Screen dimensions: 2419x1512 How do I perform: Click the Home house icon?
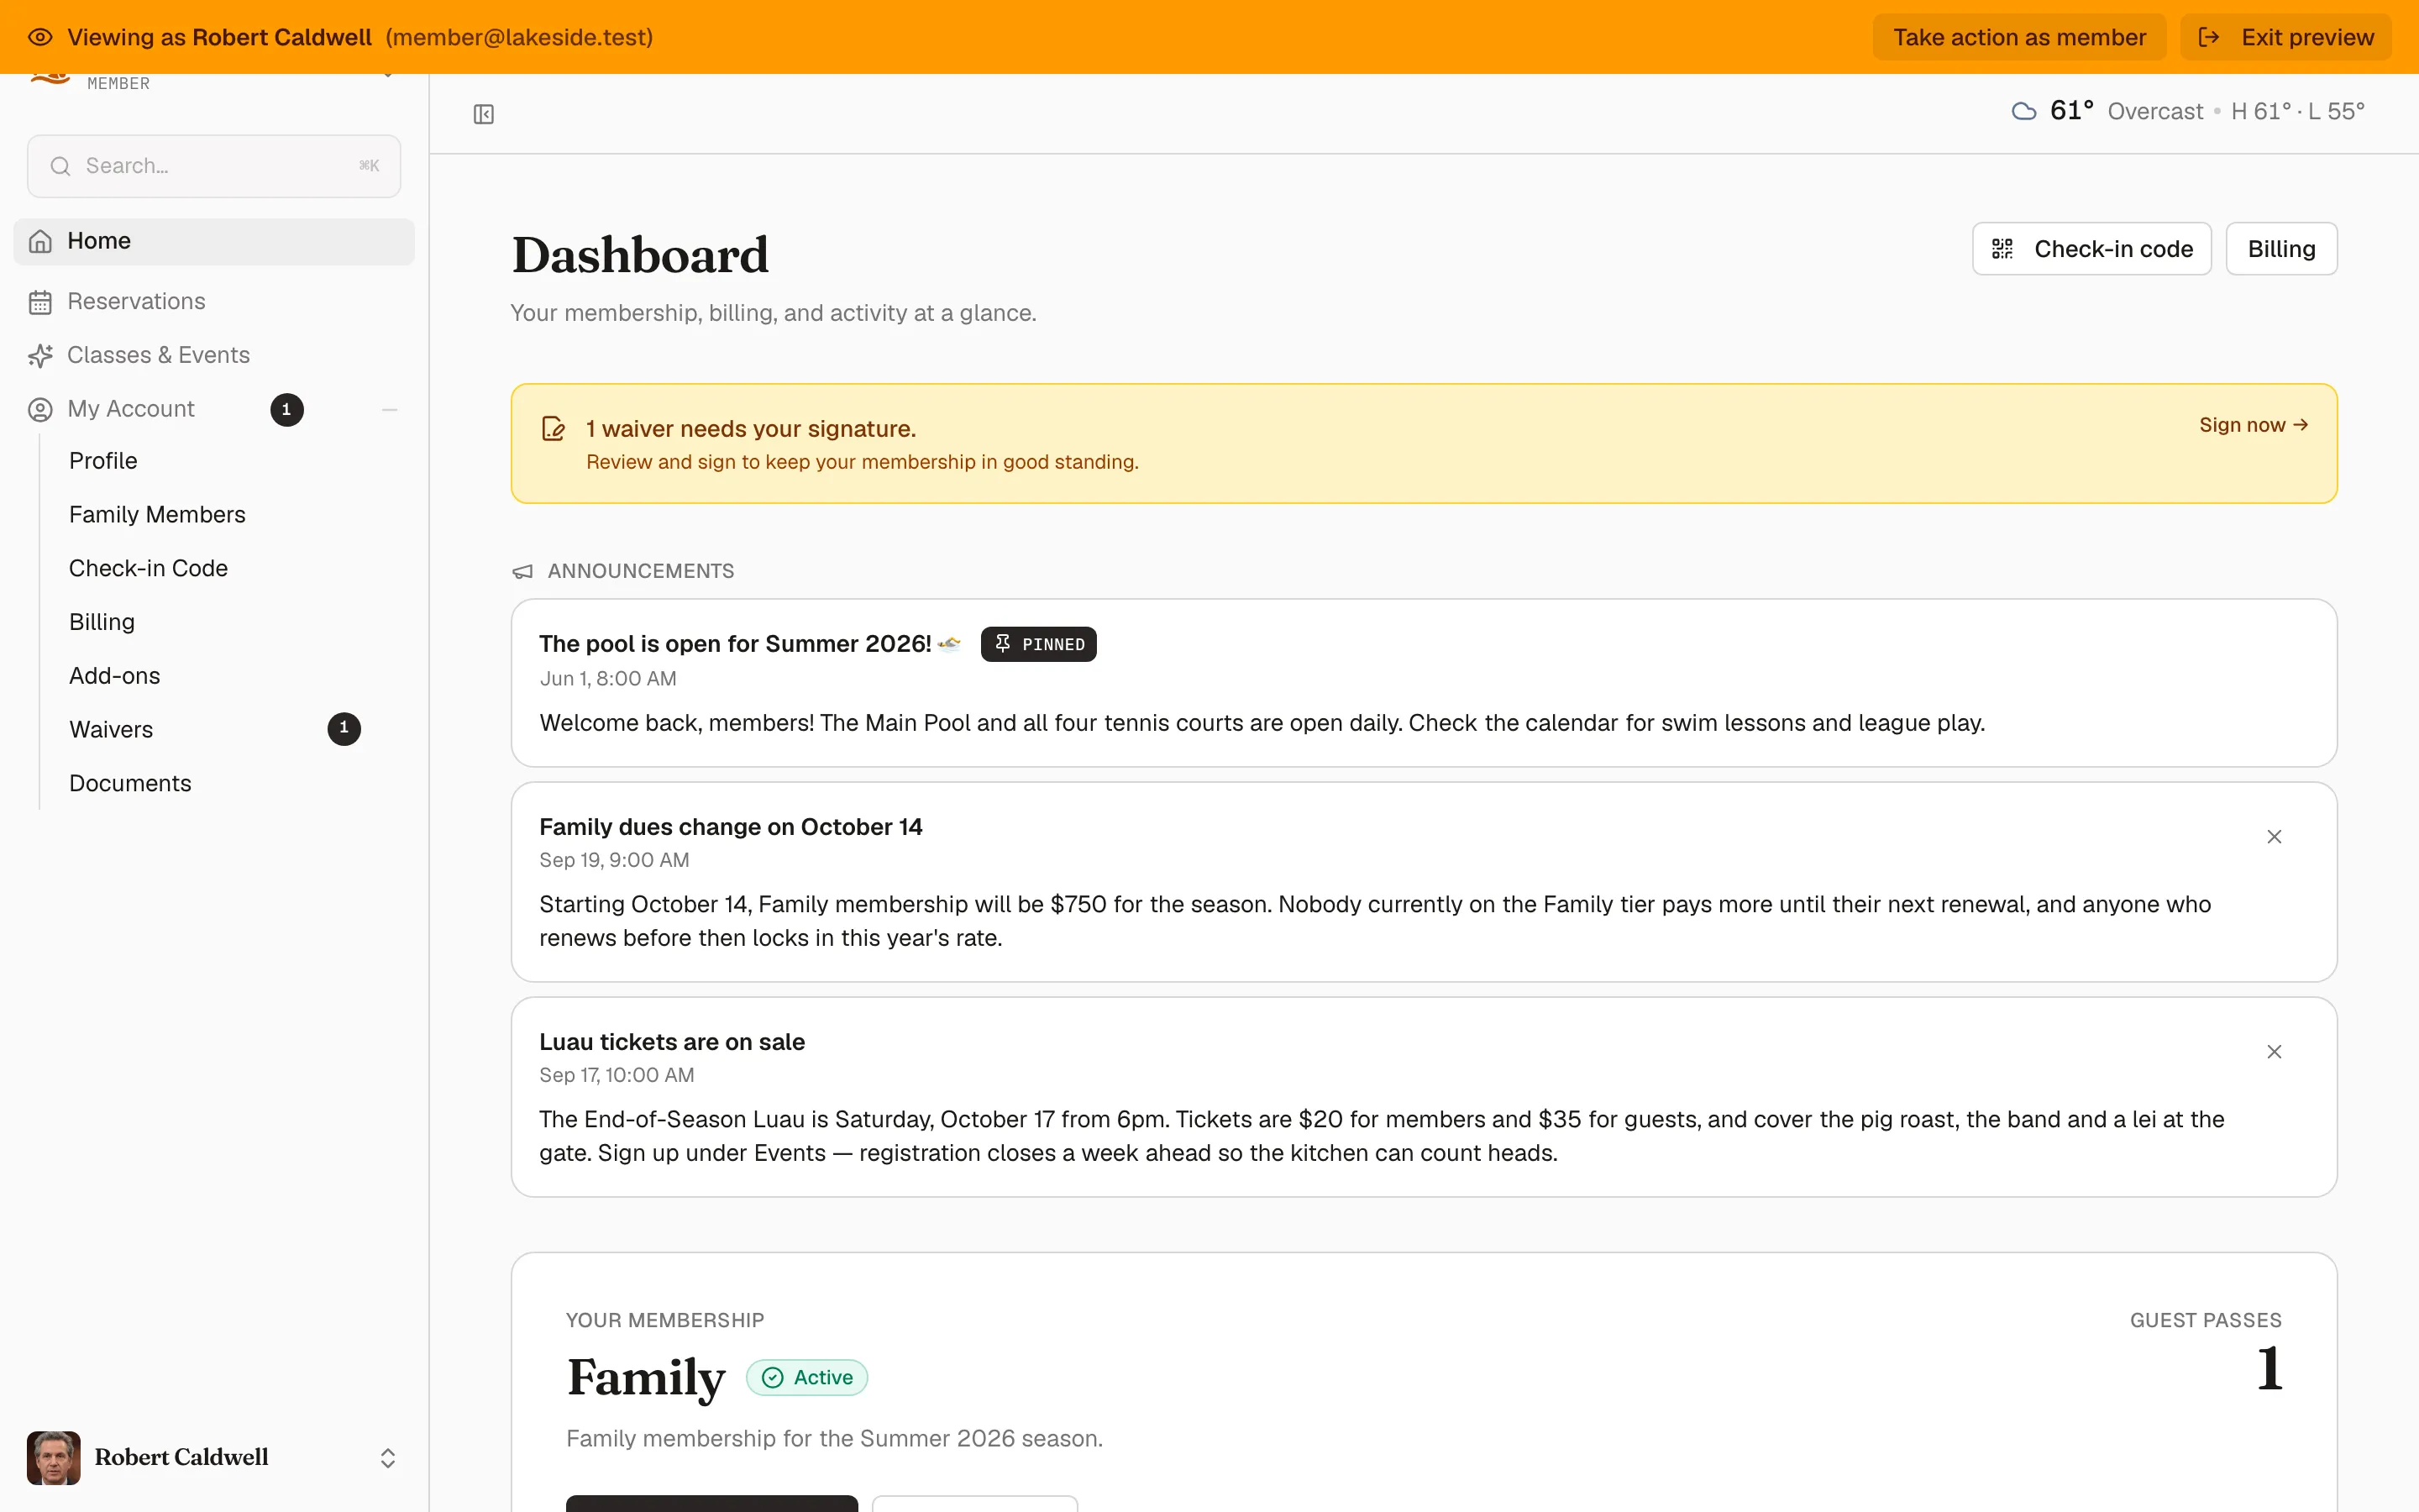(x=40, y=241)
